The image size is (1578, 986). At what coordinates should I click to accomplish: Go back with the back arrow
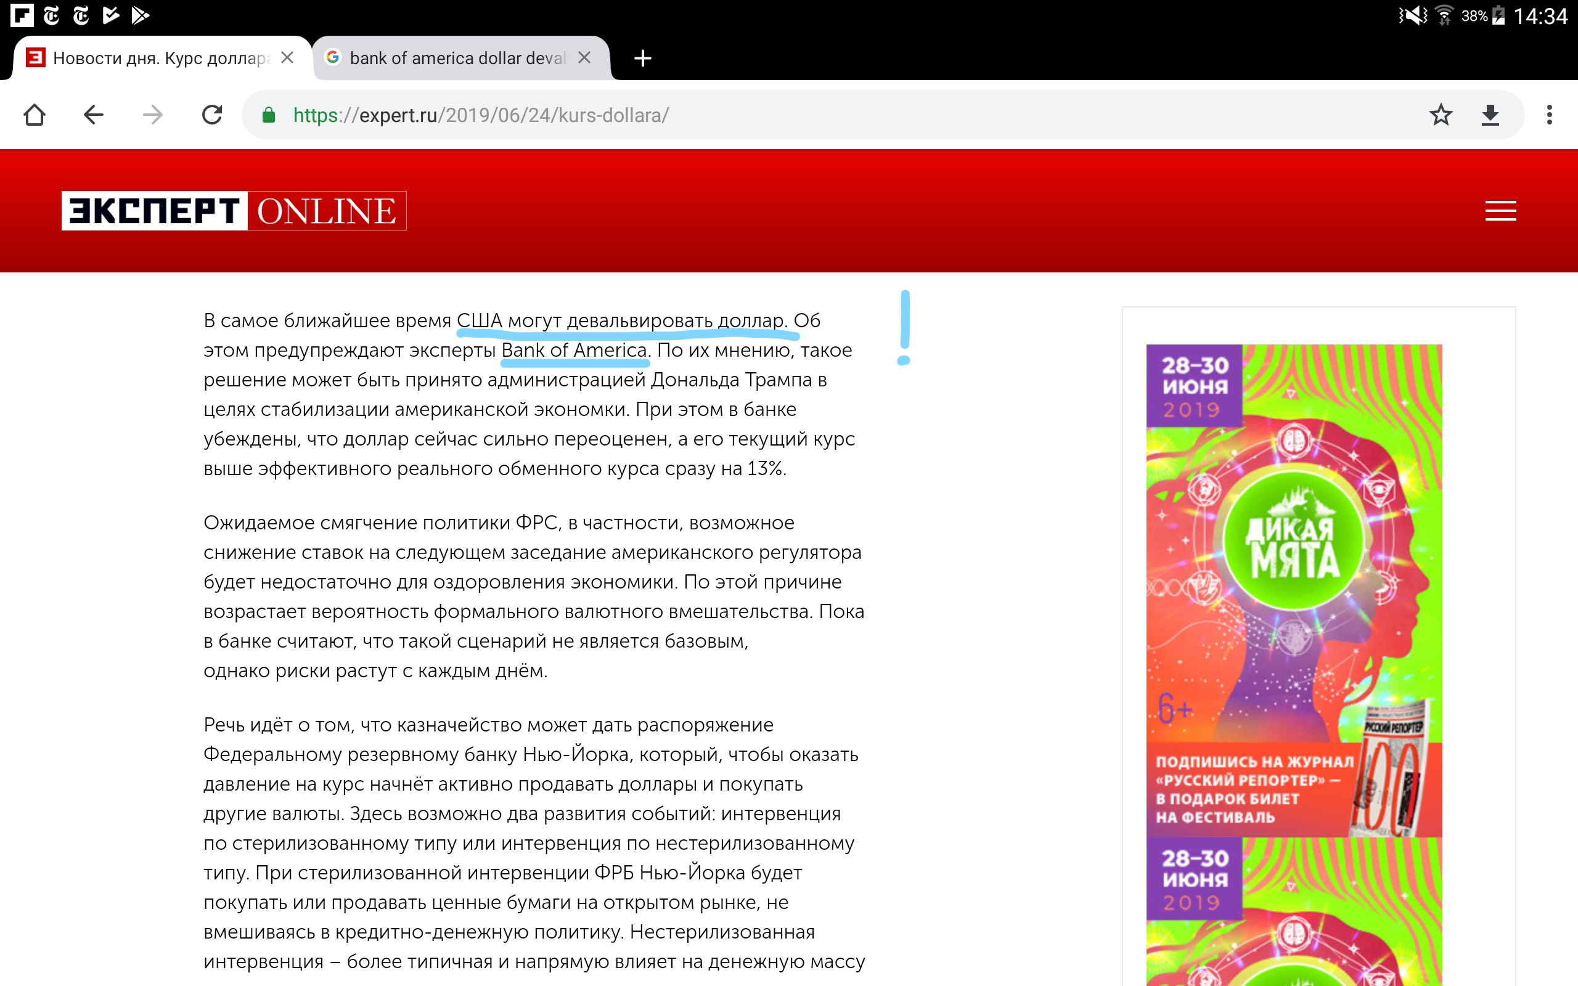click(x=93, y=115)
